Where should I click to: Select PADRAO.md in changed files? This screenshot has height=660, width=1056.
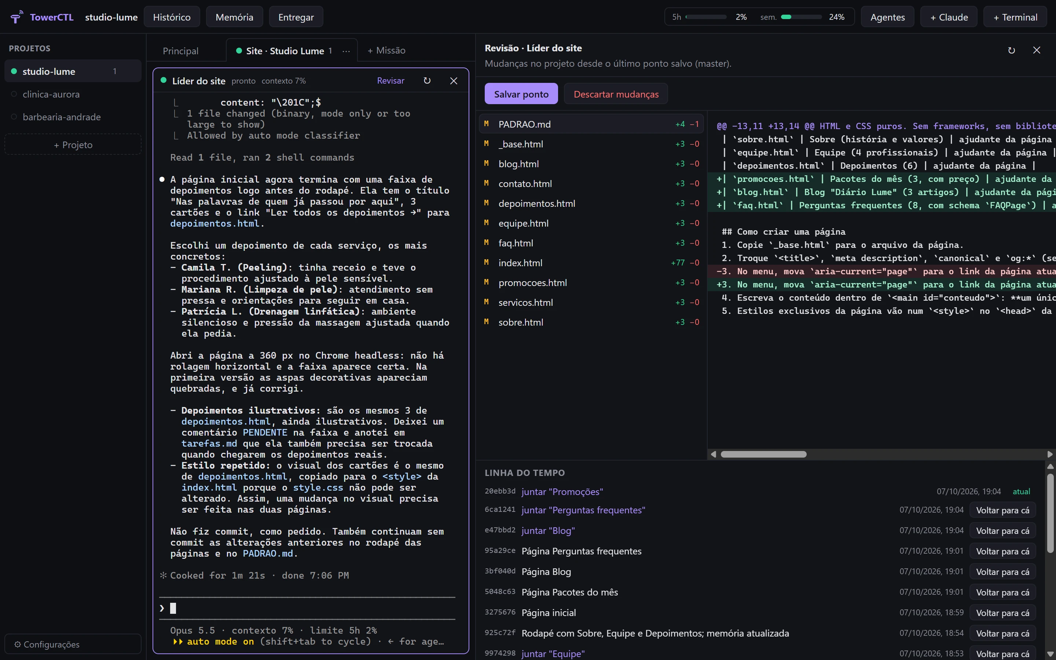coord(591,124)
